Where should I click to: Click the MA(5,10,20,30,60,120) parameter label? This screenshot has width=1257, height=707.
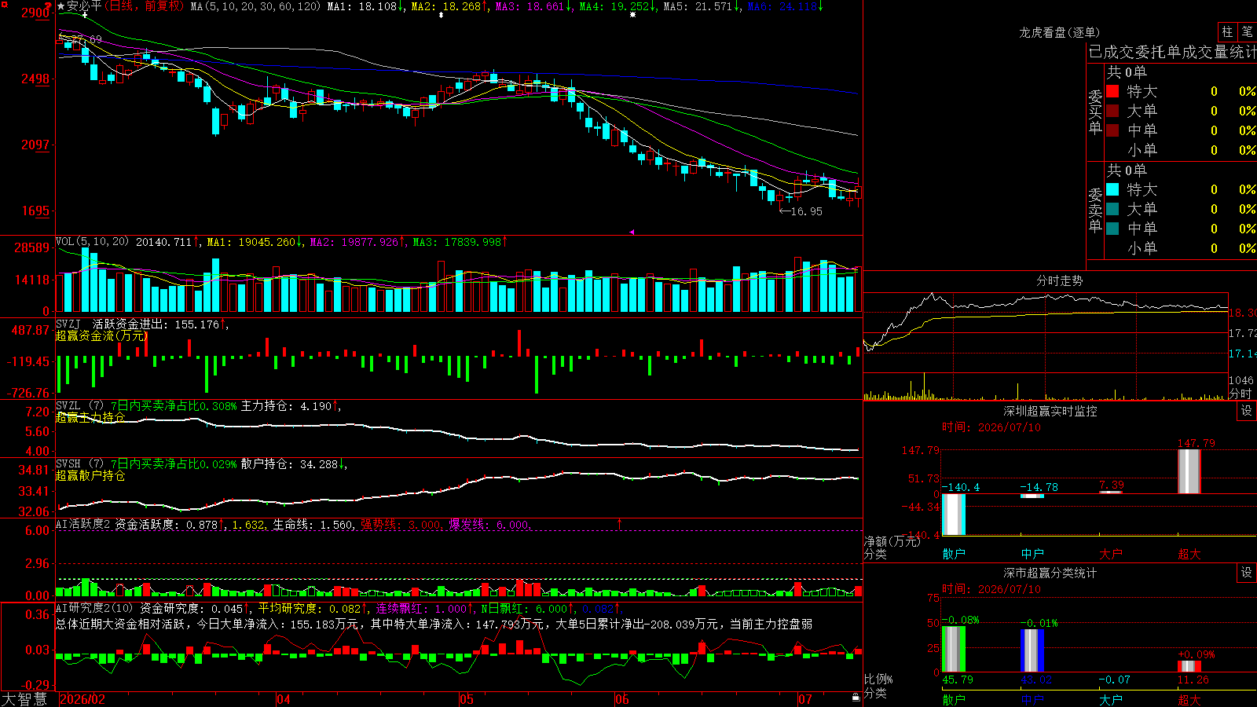(256, 6)
